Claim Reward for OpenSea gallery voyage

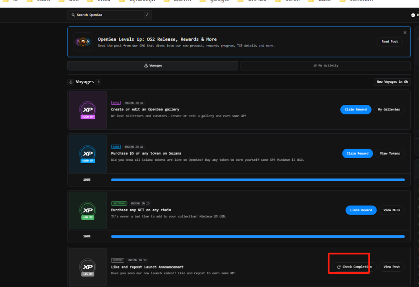click(356, 109)
